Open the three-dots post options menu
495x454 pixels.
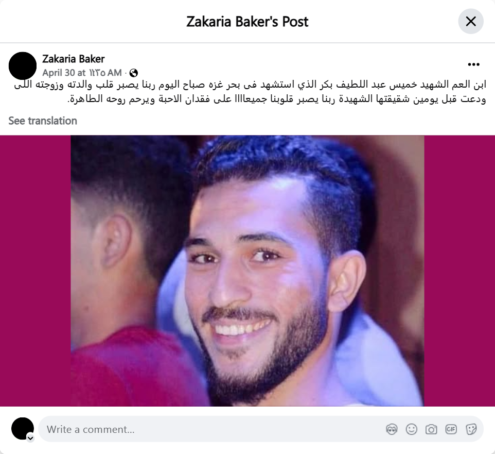coord(473,64)
